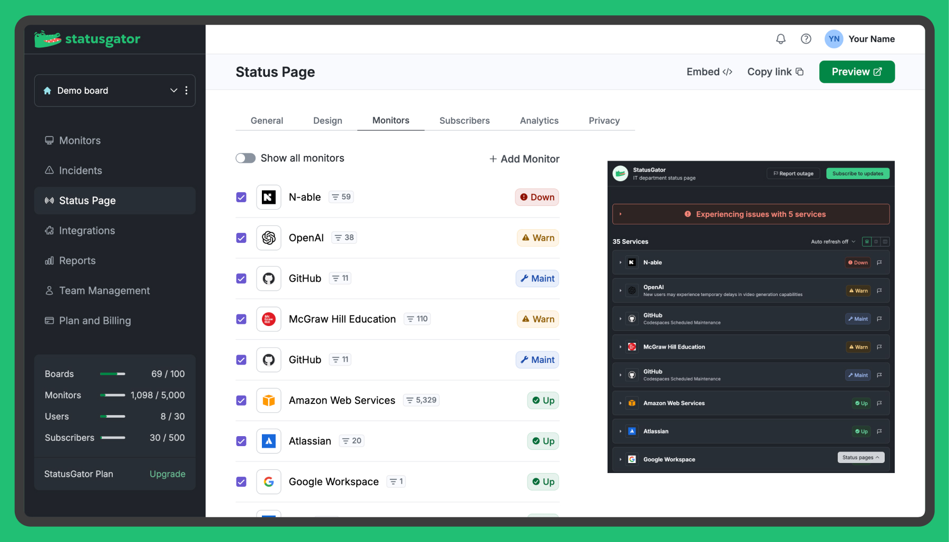Click the green Preview button
This screenshot has width=949, height=542.
point(857,72)
